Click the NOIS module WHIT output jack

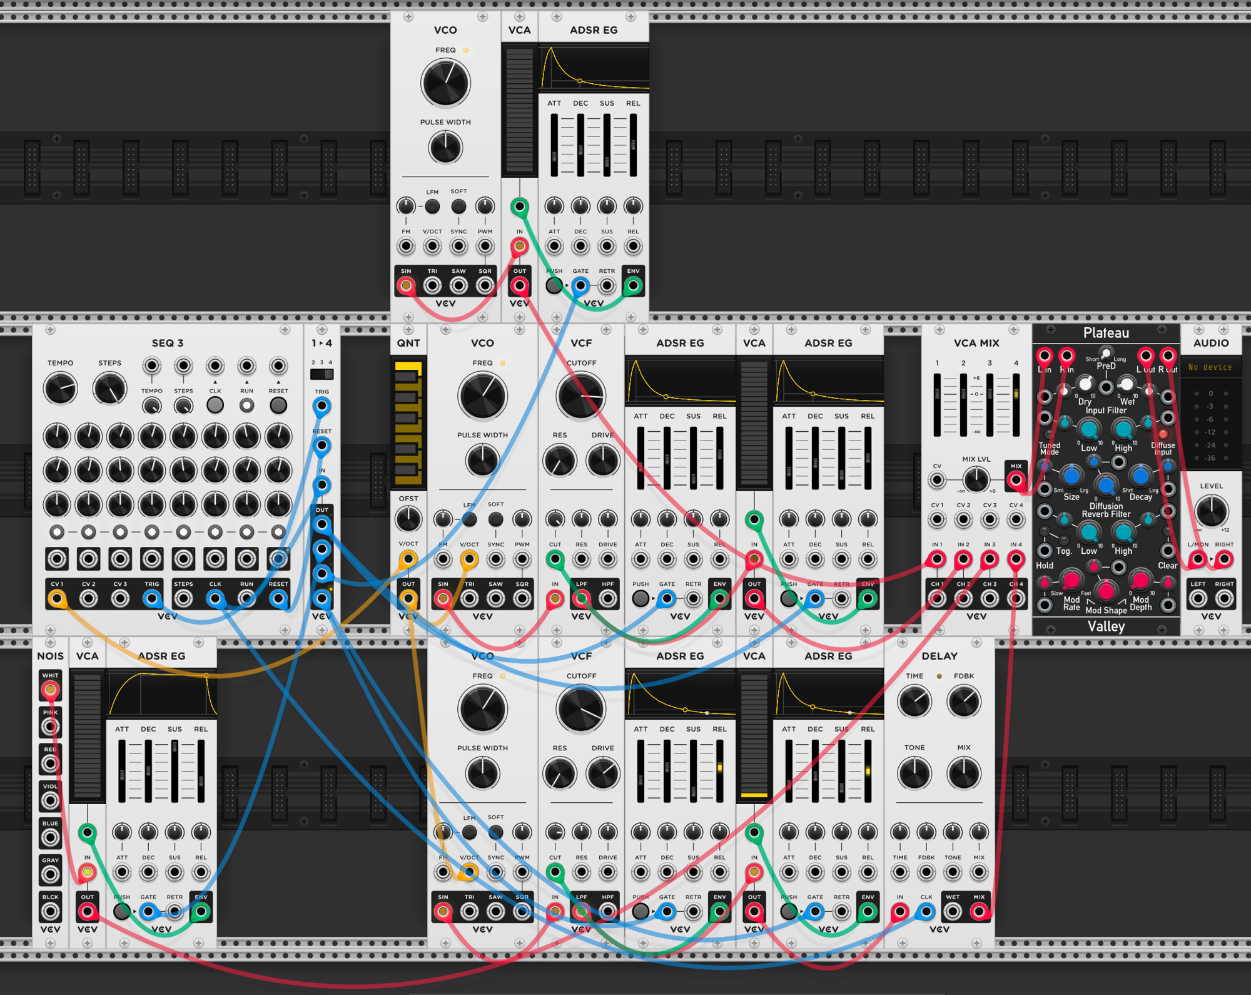click(50, 690)
